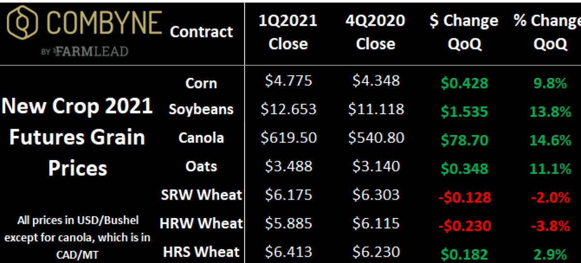Select the $ Change QoQ header
This screenshot has width=581, height=263.
pos(464,32)
